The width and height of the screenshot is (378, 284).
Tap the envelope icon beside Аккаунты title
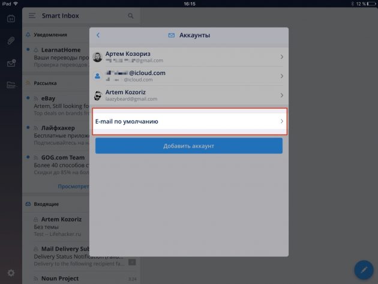172,35
